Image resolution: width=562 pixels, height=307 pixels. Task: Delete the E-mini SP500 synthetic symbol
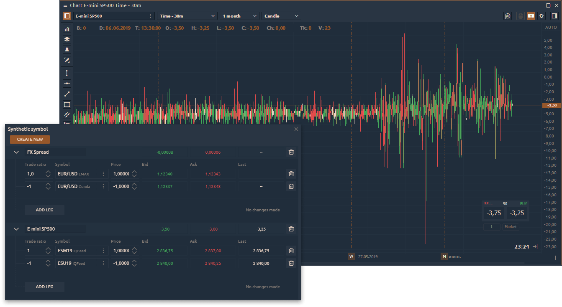point(291,229)
